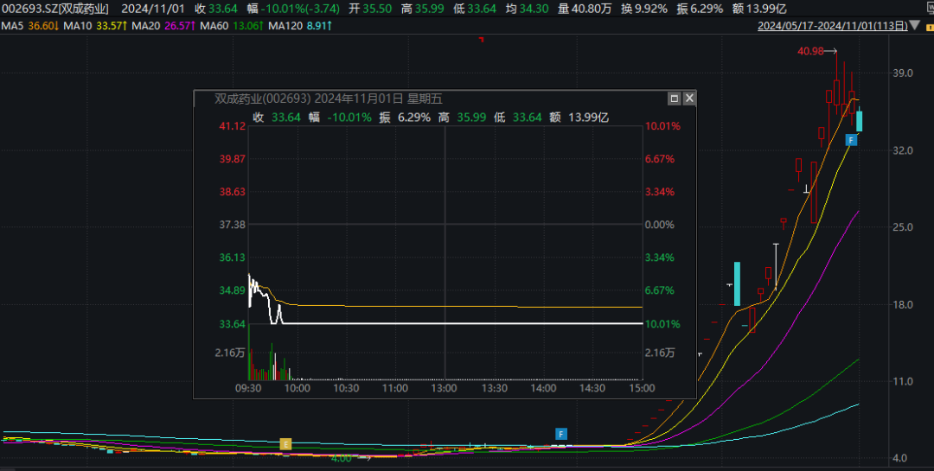Click the 2024/05/17-2024/11/01(113日) range link

coord(833,26)
